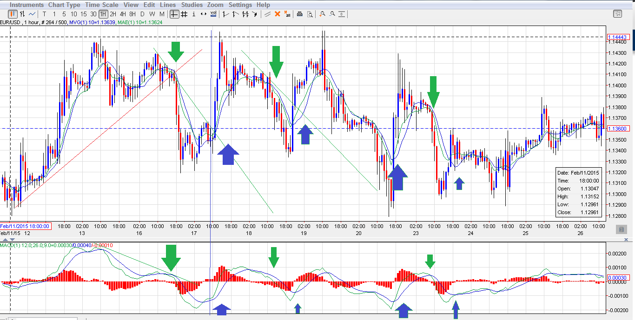Click the zoom-in magnifier icon
This screenshot has width=635, height=320.
(x=323, y=14)
